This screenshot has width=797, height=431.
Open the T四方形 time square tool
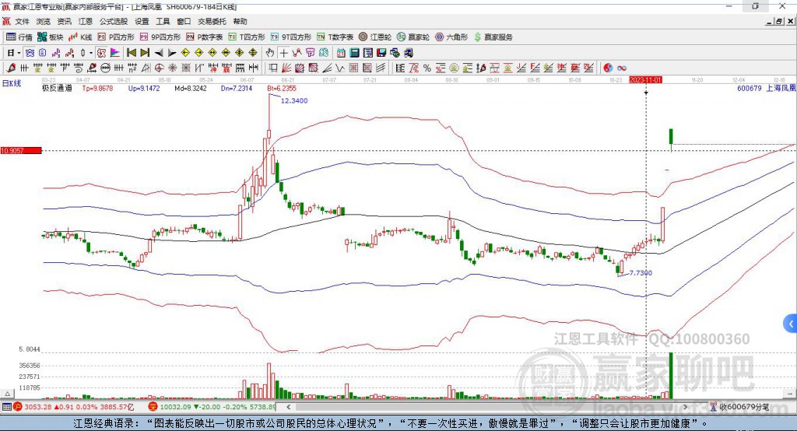click(247, 37)
